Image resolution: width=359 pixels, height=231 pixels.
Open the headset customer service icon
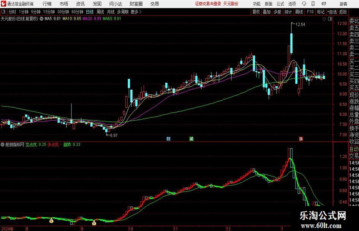(304, 4)
